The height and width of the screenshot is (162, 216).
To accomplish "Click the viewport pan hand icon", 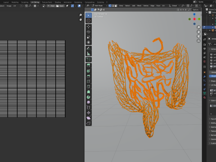I will click(198, 32).
